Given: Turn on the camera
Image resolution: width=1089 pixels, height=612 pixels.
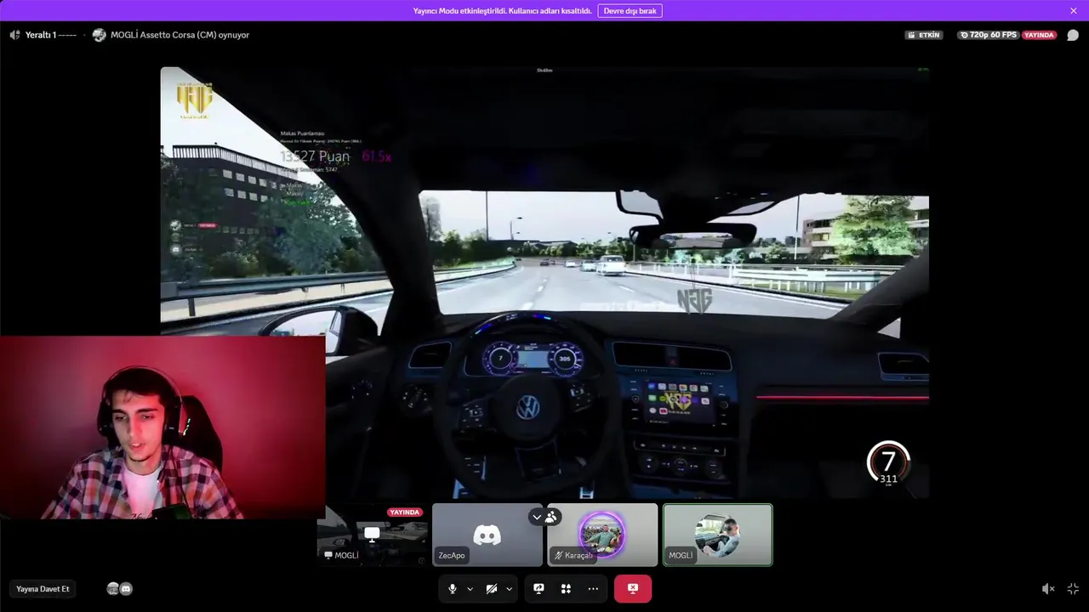Looking at the screenshot, I should (491, 589).
